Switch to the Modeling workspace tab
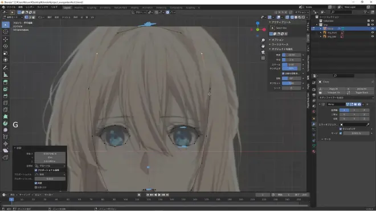This screenshot has height=211, width=376. click(79, 7)
